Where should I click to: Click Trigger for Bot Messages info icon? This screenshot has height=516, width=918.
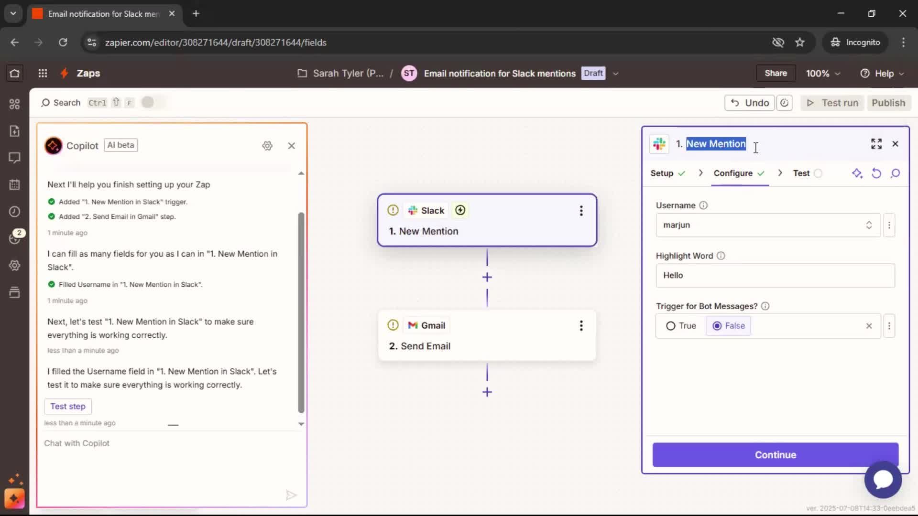pyautogui.click(x=765, y=306)
